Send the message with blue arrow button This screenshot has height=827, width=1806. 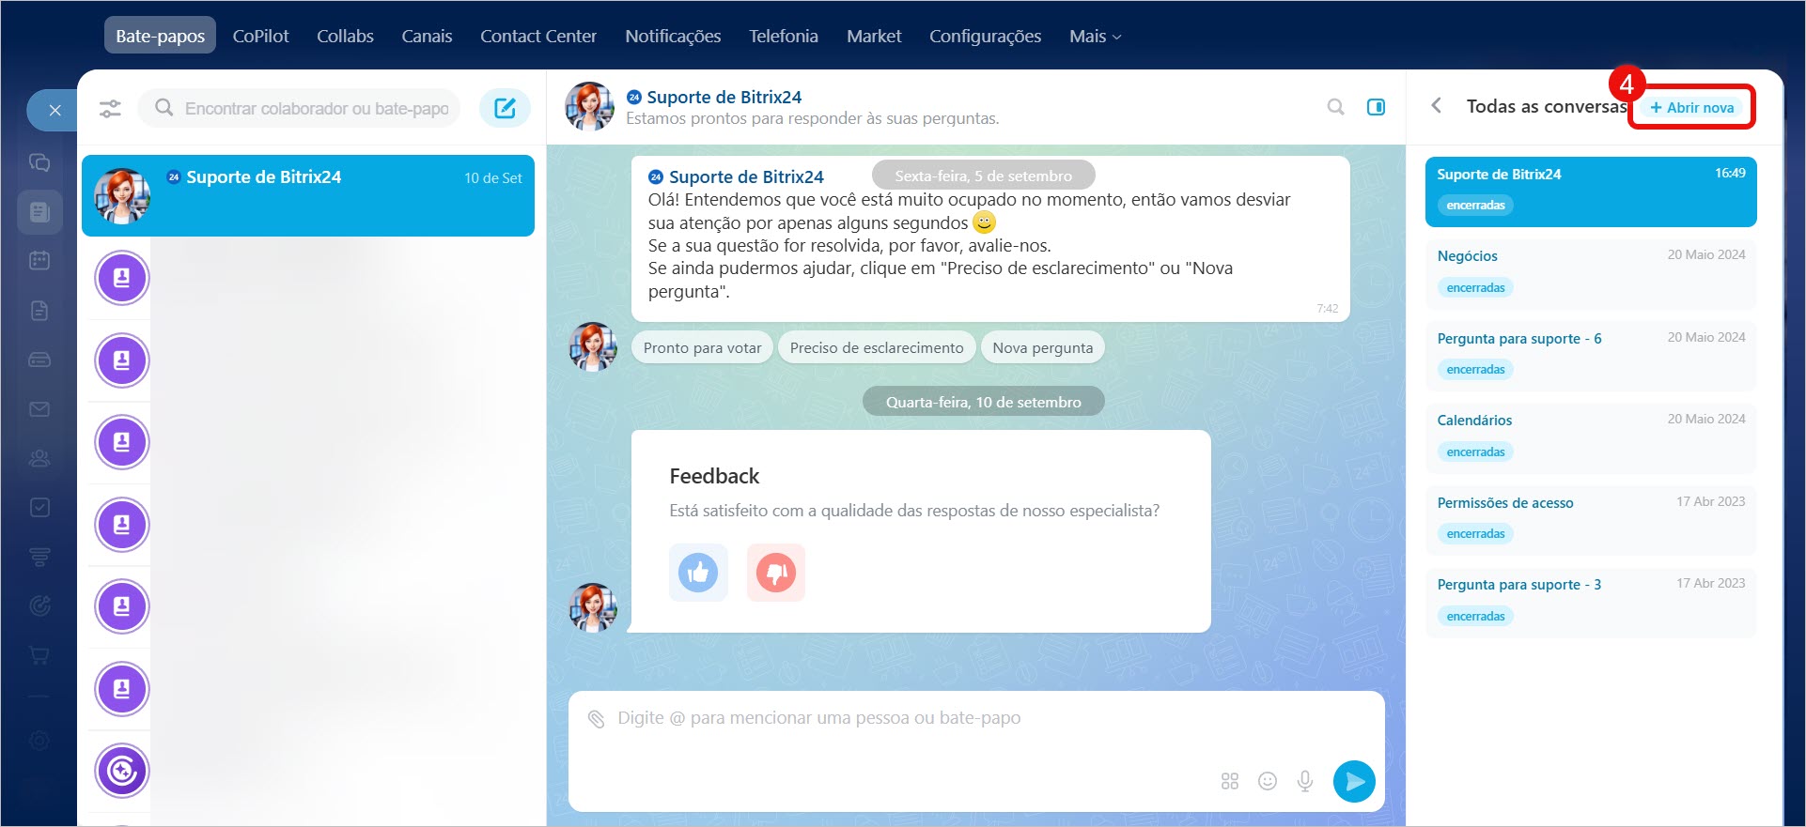pos(1354,781)
